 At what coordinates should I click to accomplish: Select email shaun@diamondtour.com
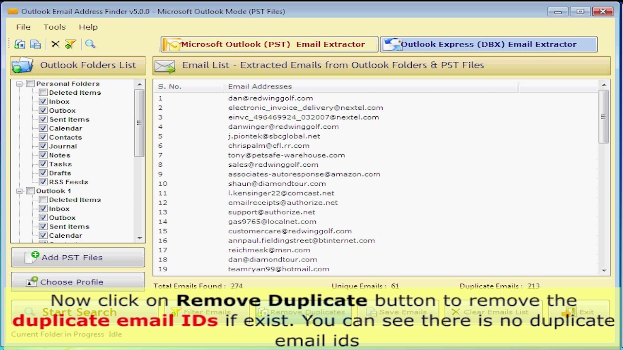point(277,184)
